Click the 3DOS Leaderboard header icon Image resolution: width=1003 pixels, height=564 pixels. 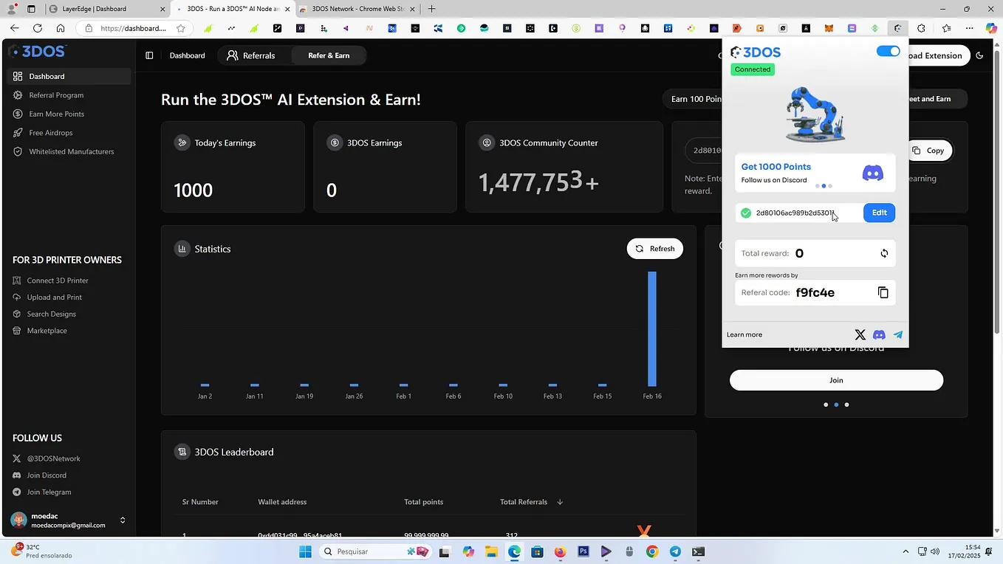pyautogui.click(x=182, y=452)
